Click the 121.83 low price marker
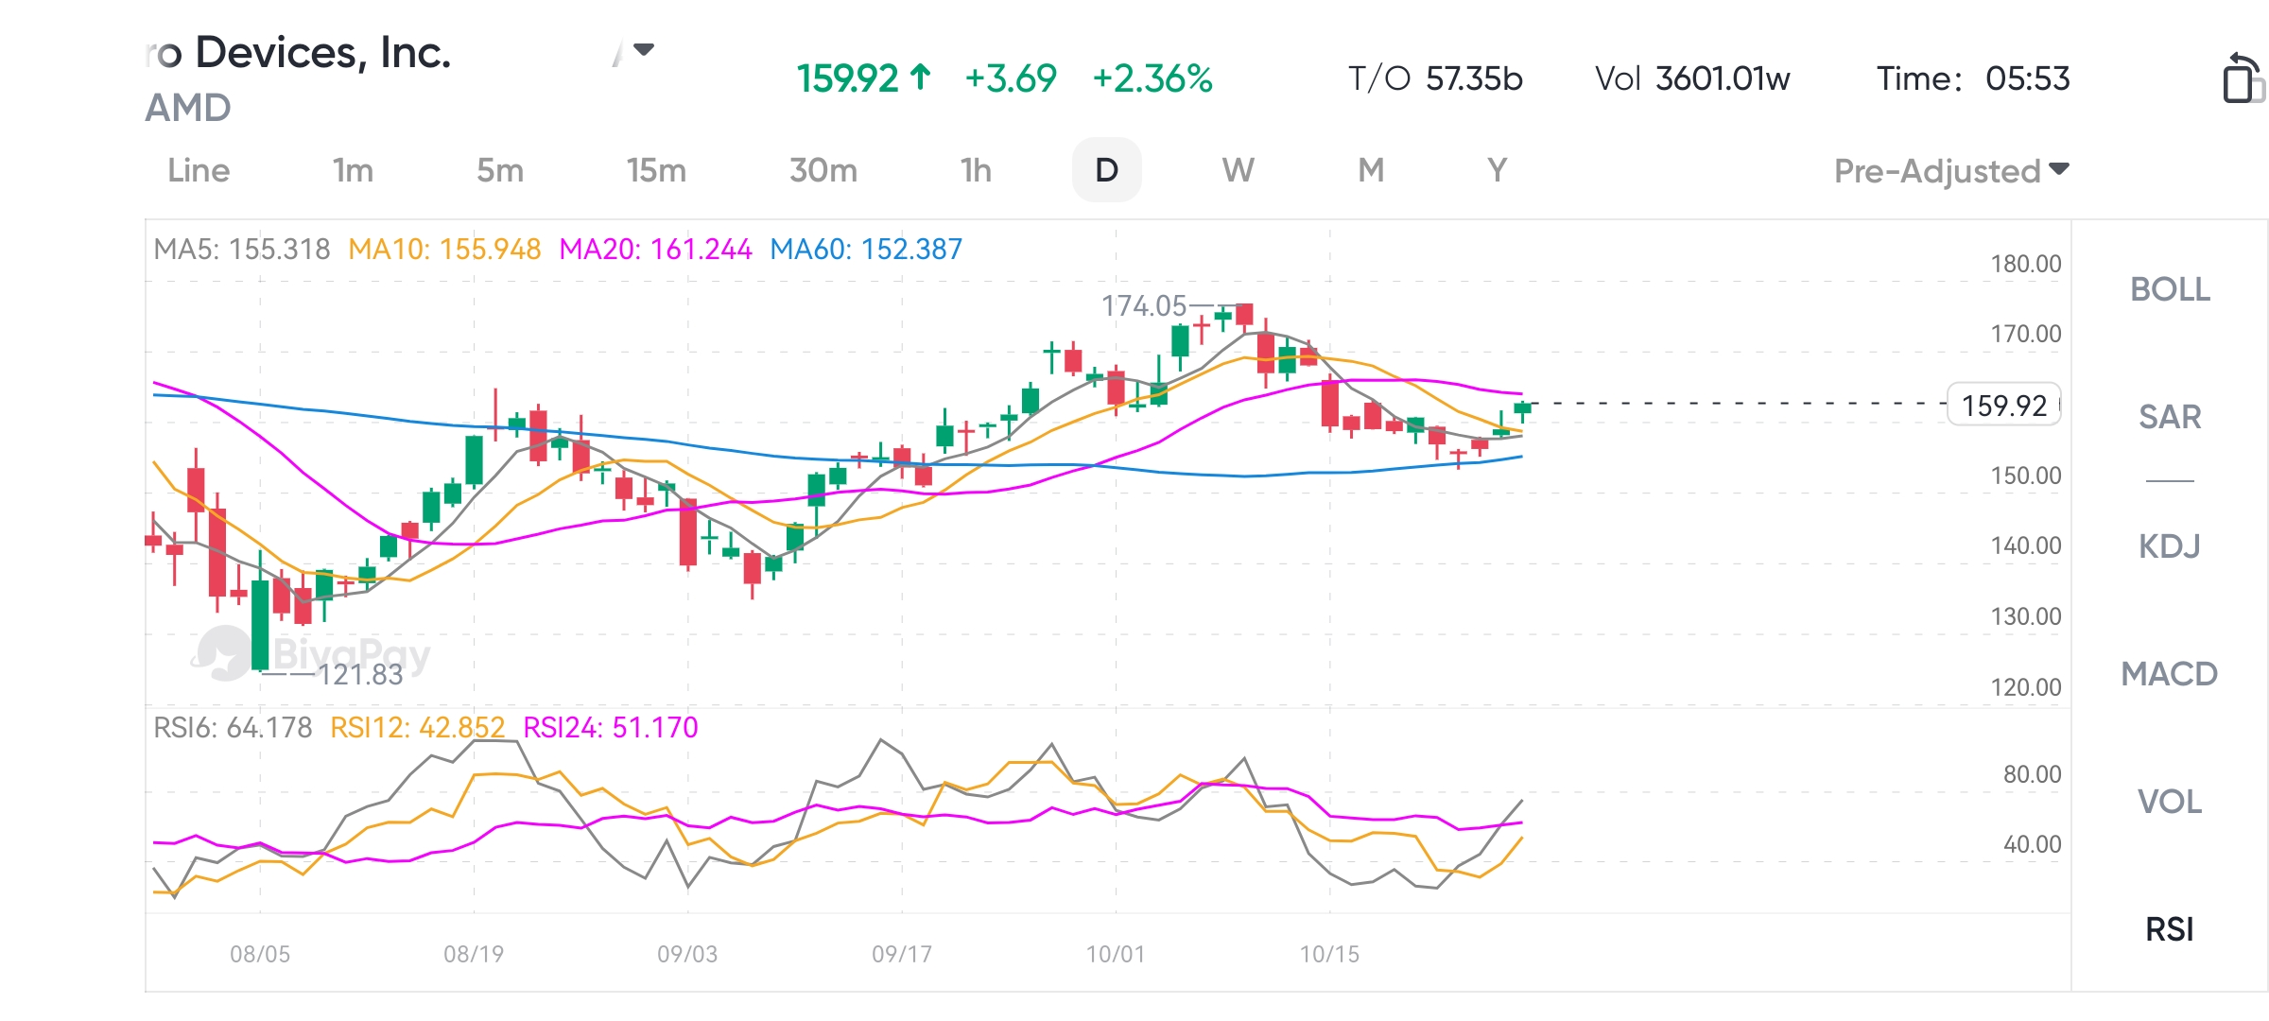This screenshot has height=1021, width=2269. click(360, 675)
